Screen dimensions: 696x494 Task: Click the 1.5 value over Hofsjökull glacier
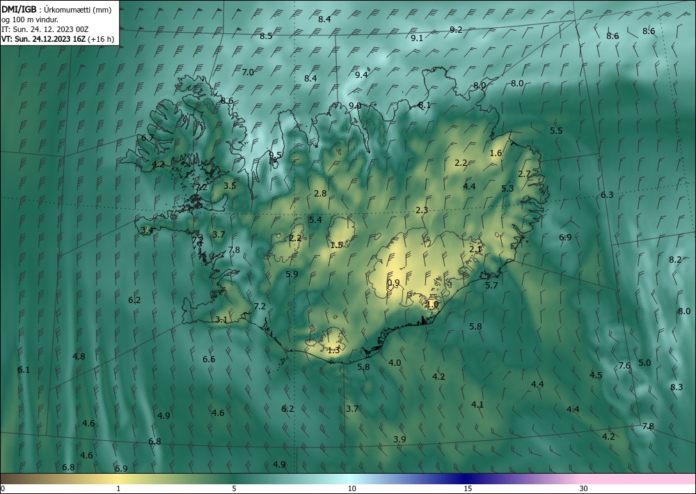pyautogui.click(x=336, y=245)
